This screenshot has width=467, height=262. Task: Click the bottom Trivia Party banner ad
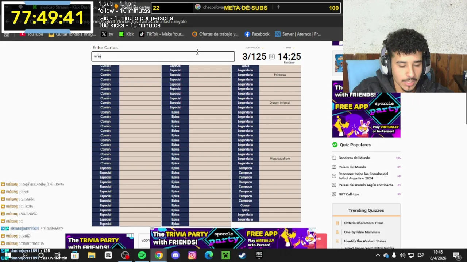click(233, 238)
